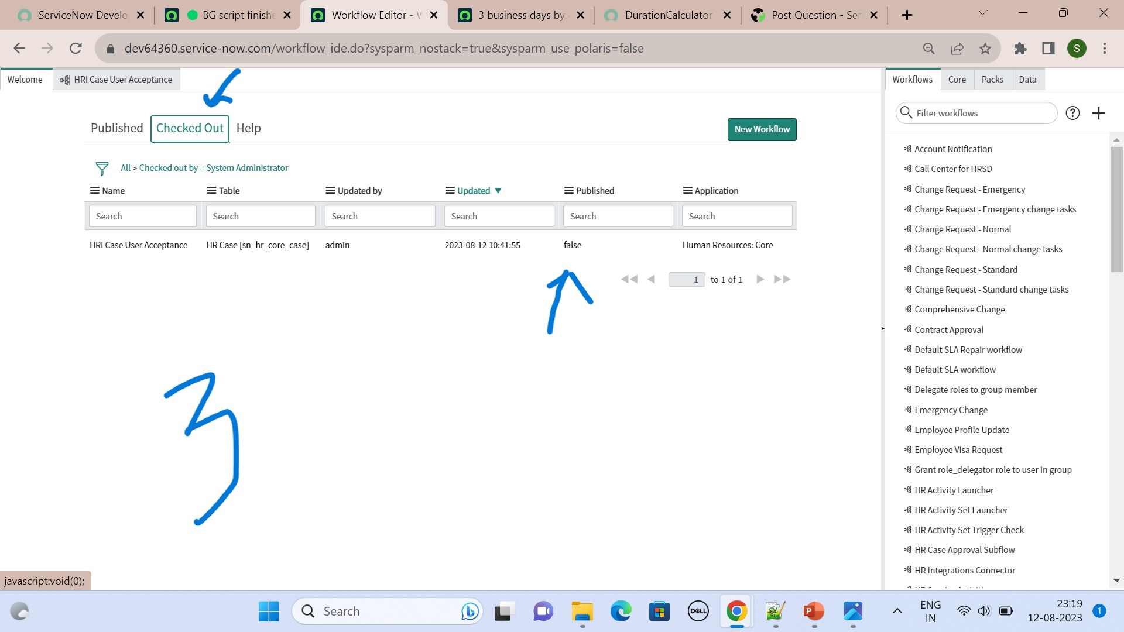
Task: Go to first page of list
Action: click(629, 279)
